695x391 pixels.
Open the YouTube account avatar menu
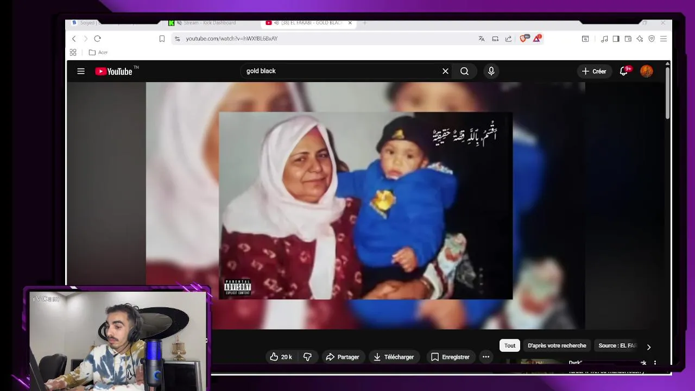coord(646,71)
